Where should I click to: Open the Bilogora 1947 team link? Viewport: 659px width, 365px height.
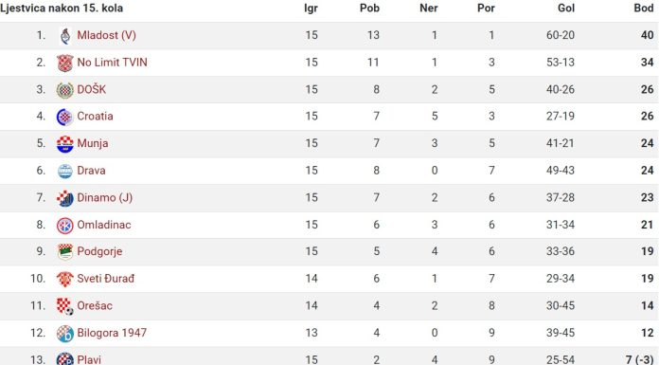112,333
